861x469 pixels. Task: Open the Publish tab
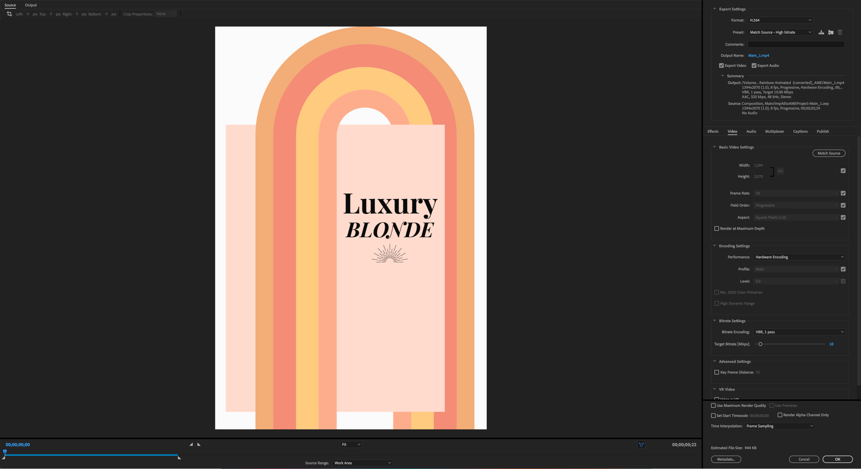[823, 131]
